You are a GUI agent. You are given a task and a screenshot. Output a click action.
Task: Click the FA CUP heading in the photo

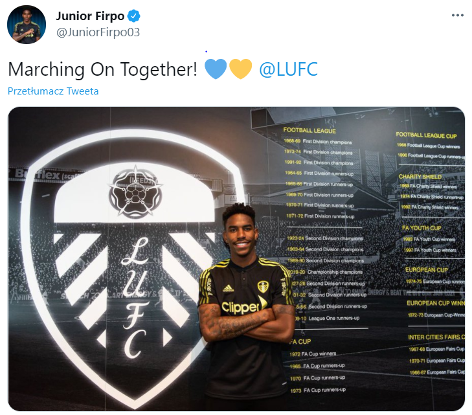300,342
